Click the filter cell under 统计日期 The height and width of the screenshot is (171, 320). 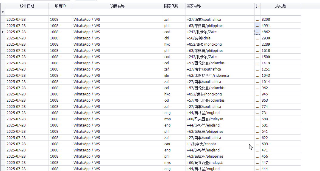[27, 12]
